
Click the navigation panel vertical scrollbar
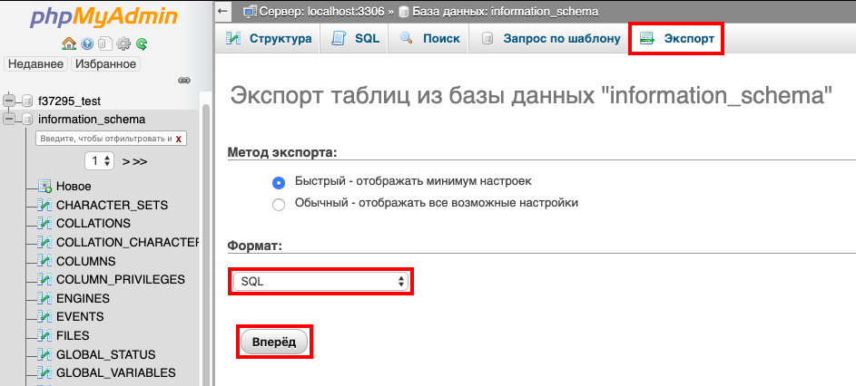206,245
